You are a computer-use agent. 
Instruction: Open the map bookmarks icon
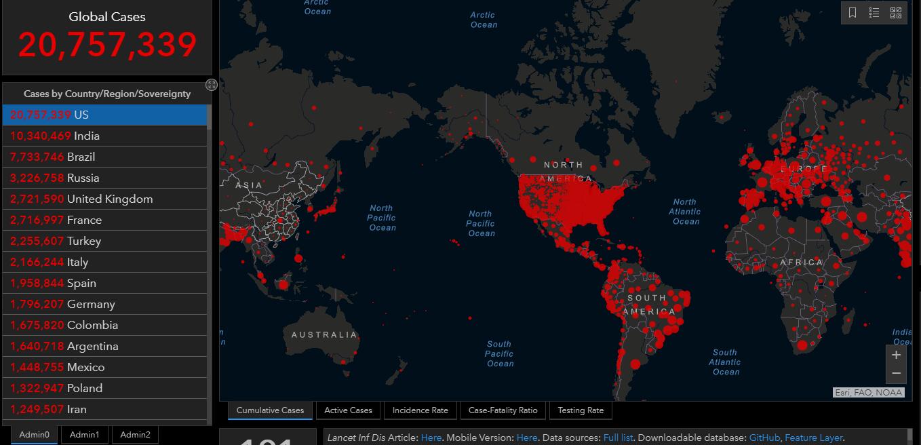tap(853, 13)
